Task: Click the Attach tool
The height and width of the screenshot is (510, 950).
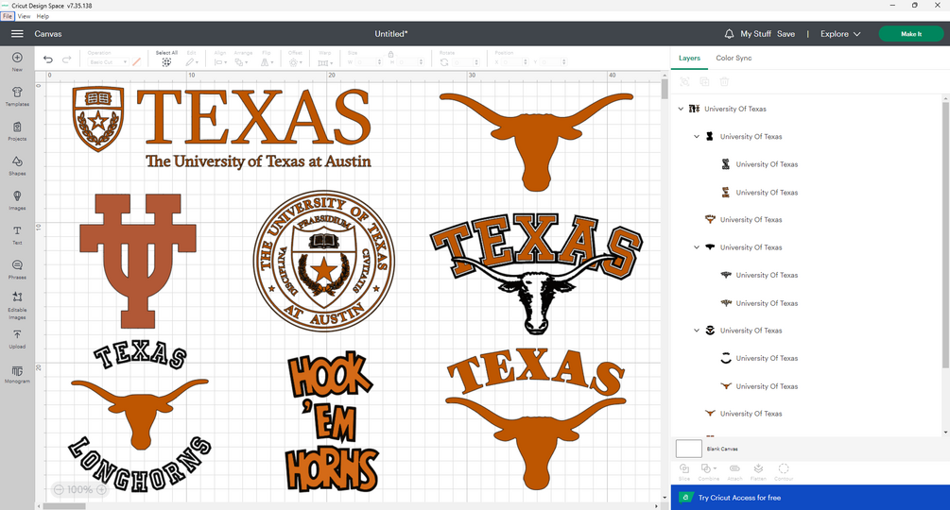Action: [x=734, y=472]
